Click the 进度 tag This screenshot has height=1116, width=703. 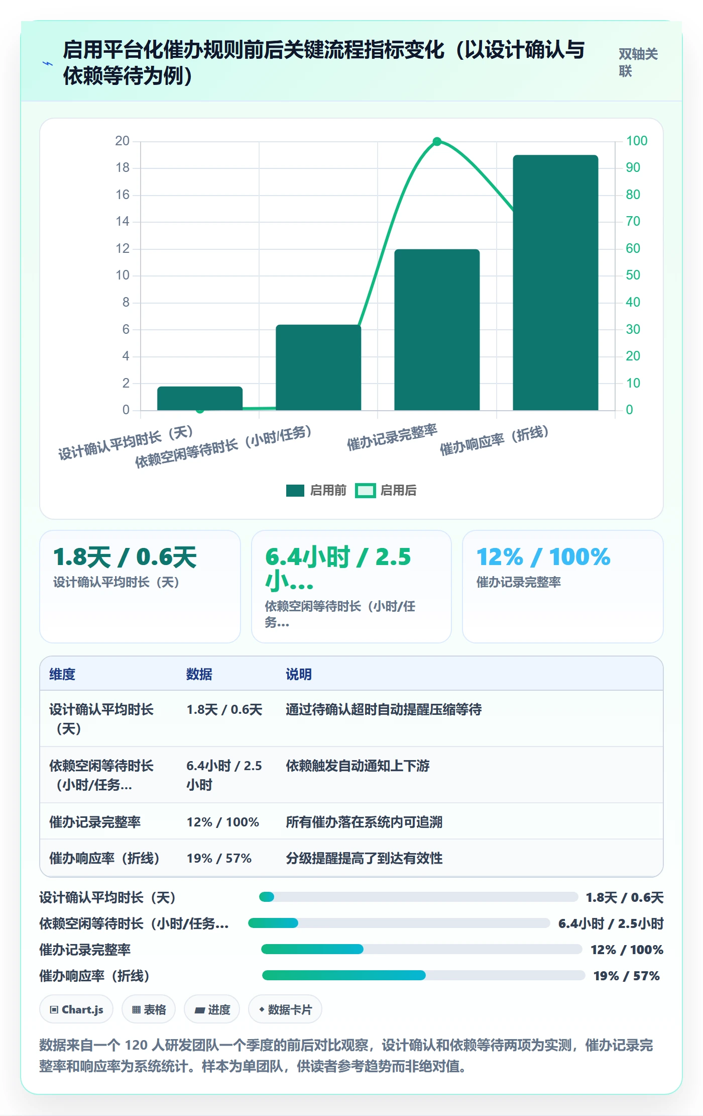point(212,1009)
